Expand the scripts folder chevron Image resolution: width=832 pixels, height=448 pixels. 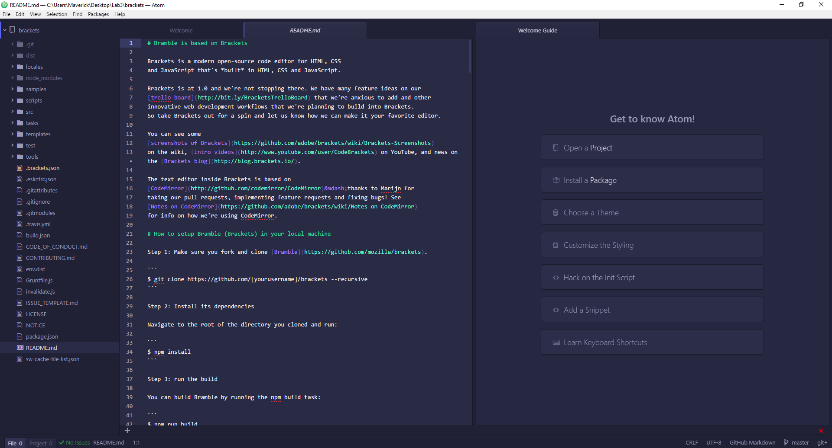tap(13, 100)
